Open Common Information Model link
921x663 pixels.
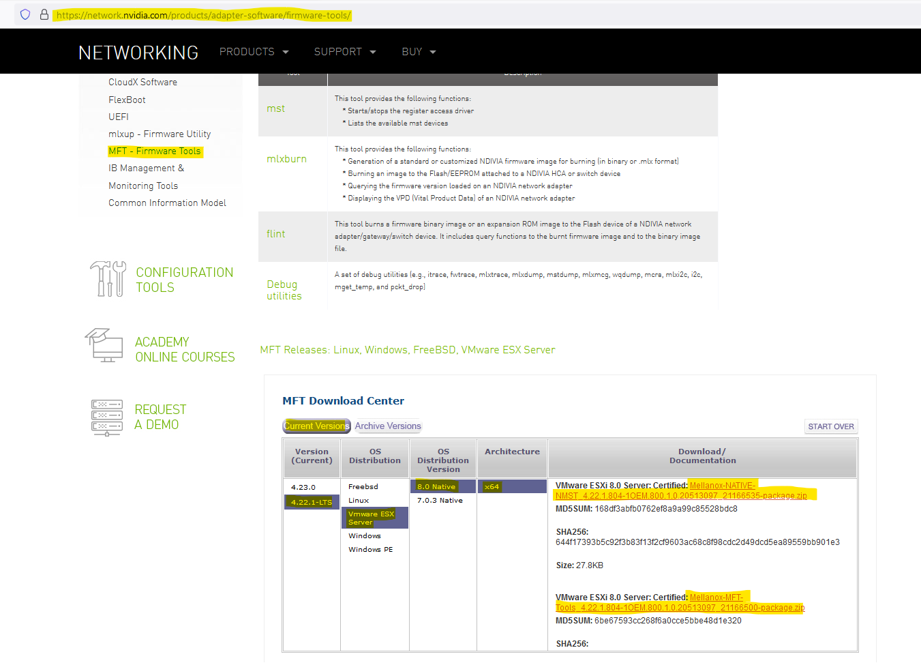coord(167,203)
